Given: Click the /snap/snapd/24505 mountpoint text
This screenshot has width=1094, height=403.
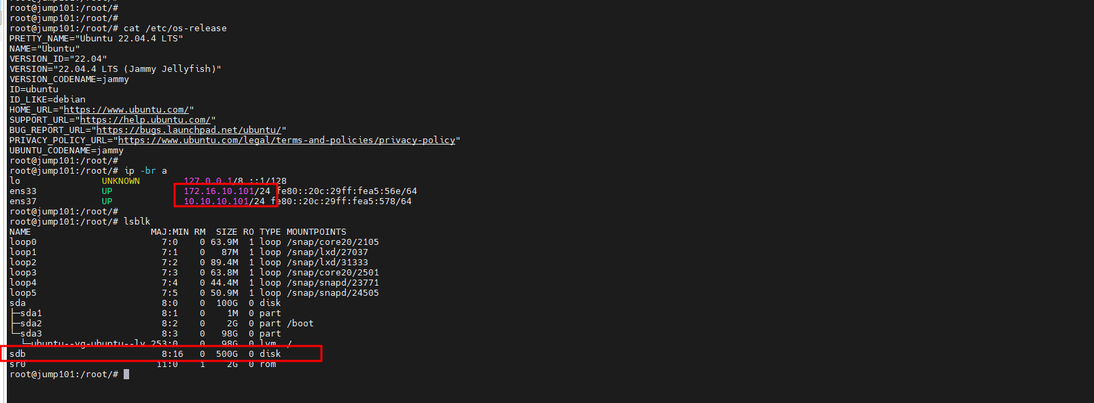Looking at the screenshot, I should coord(333,293).
